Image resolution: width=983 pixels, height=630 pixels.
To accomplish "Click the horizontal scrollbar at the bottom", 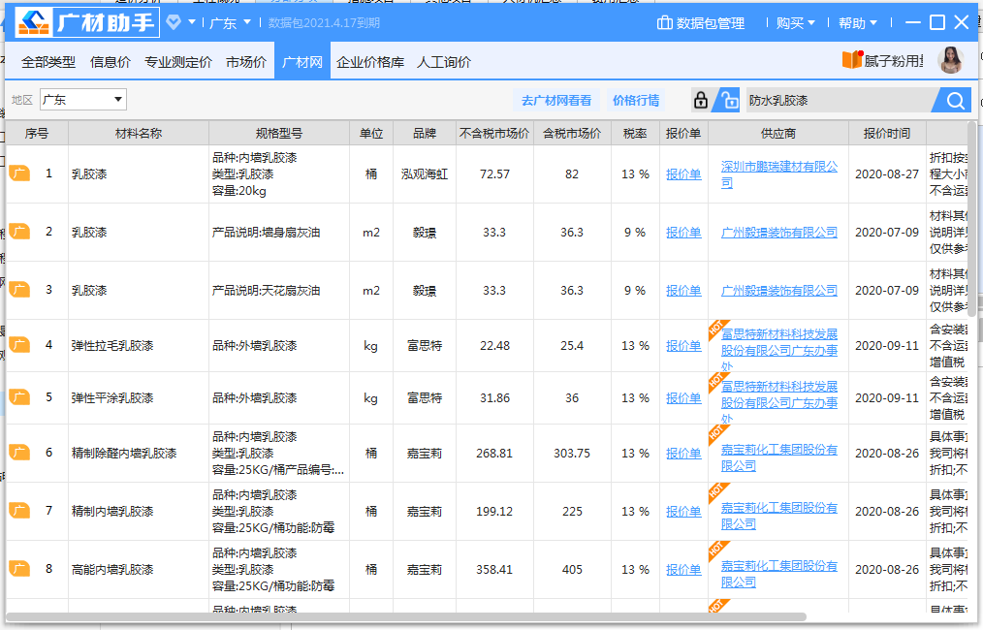I will coord(406,616).
